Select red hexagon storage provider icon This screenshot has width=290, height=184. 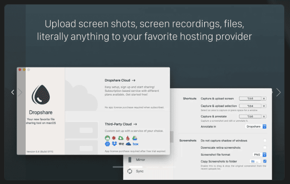click(x=114, y=138)
